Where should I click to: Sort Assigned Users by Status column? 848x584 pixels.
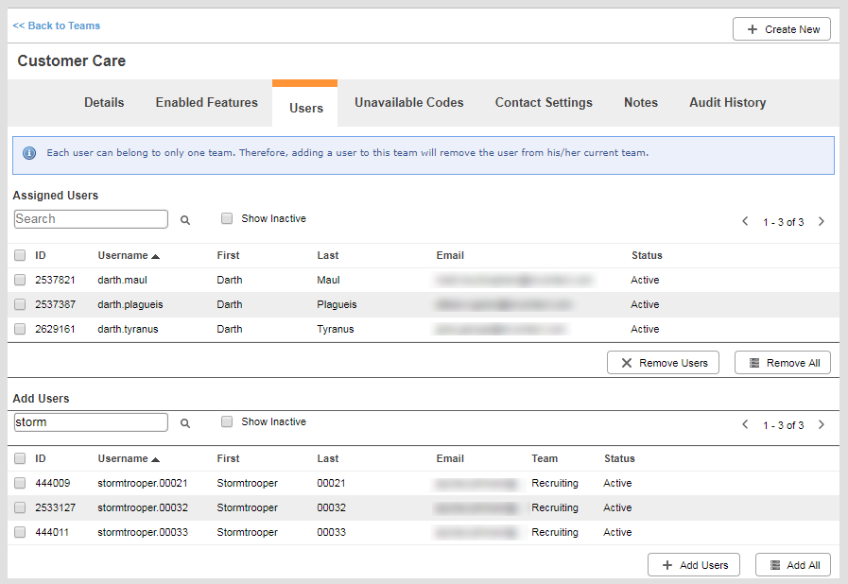pos(647,255)
